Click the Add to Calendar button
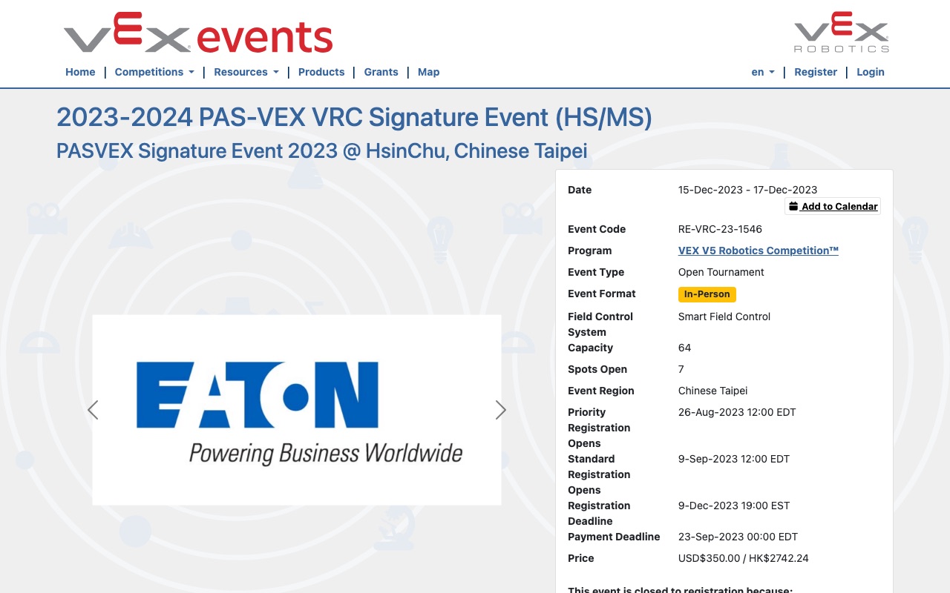The width and height of the screenshot is (950, 593). pyautogui.click(x=833, y=206)
